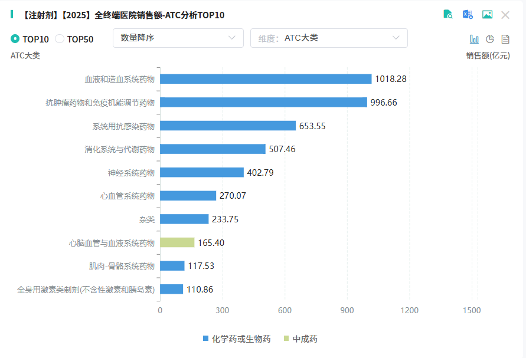Click the axis tick label 900
526x358 pixels.
[347, 310]
